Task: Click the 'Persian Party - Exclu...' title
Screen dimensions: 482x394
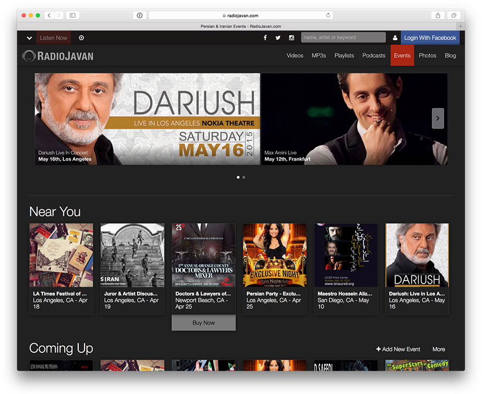Action: (x=274, y=293)
